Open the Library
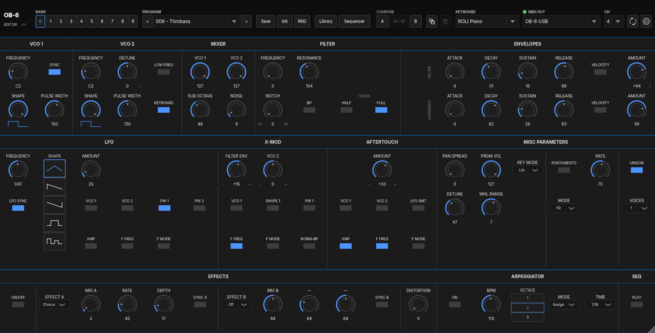Screen dimensions: 655x333 [326, 21]
